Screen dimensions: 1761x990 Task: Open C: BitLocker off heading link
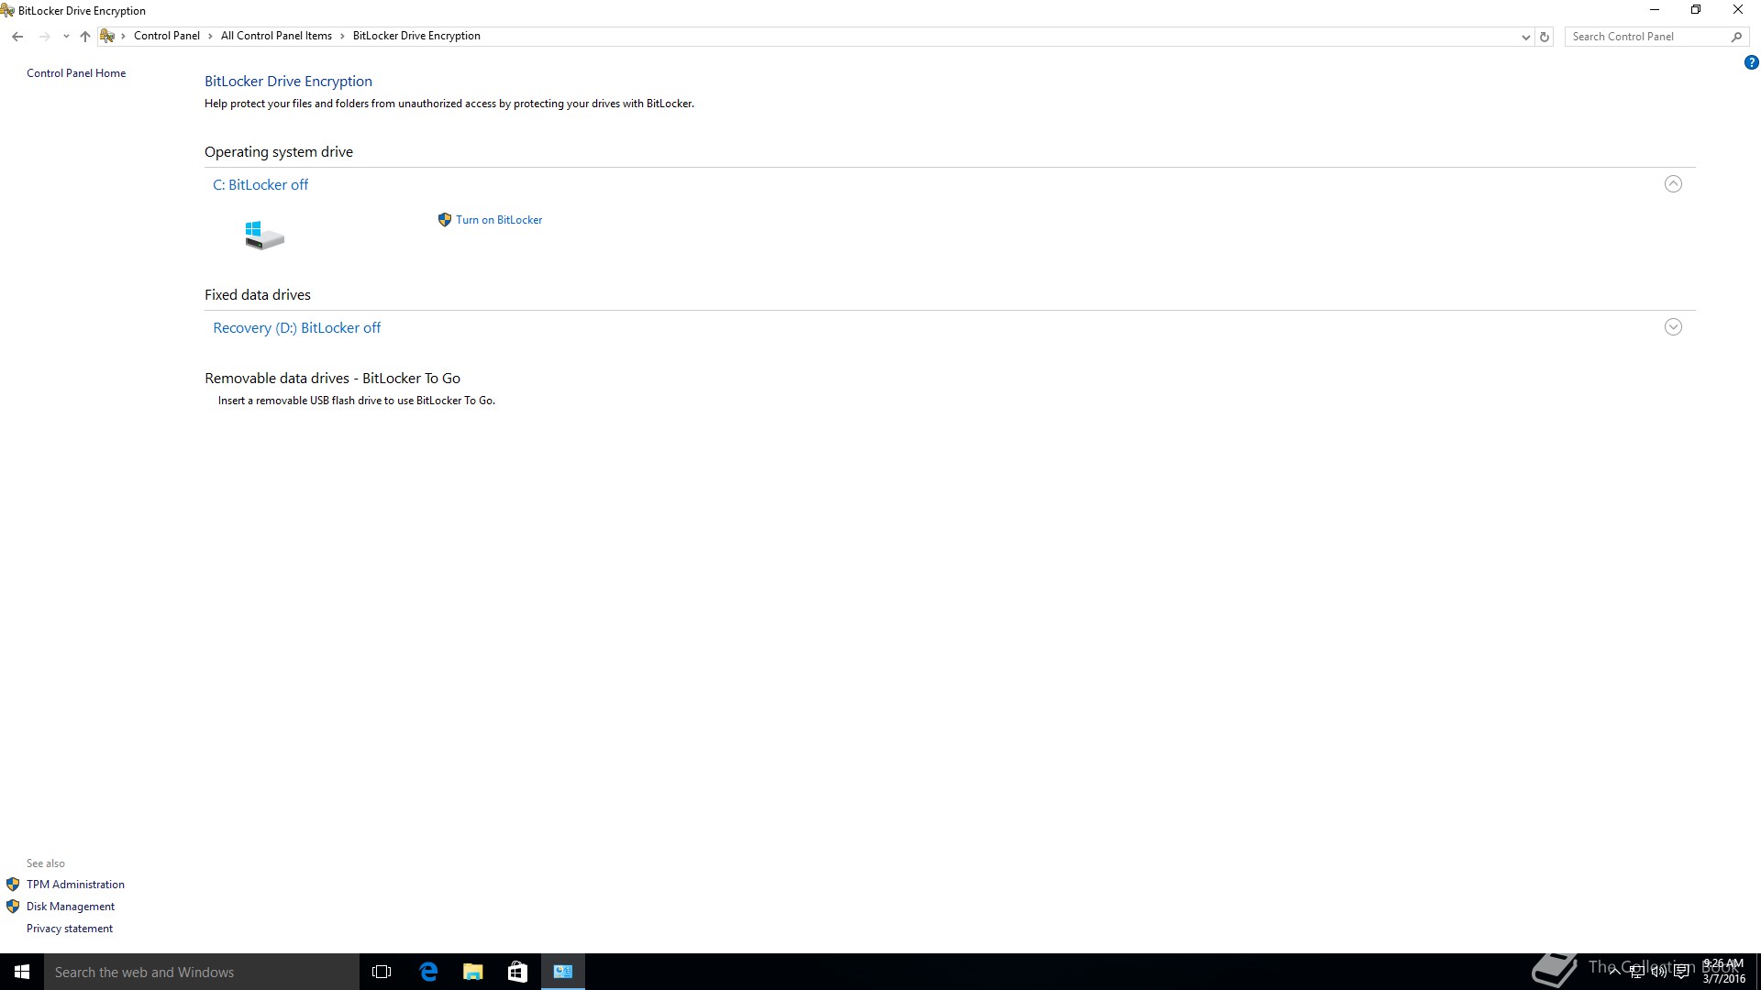260,185
